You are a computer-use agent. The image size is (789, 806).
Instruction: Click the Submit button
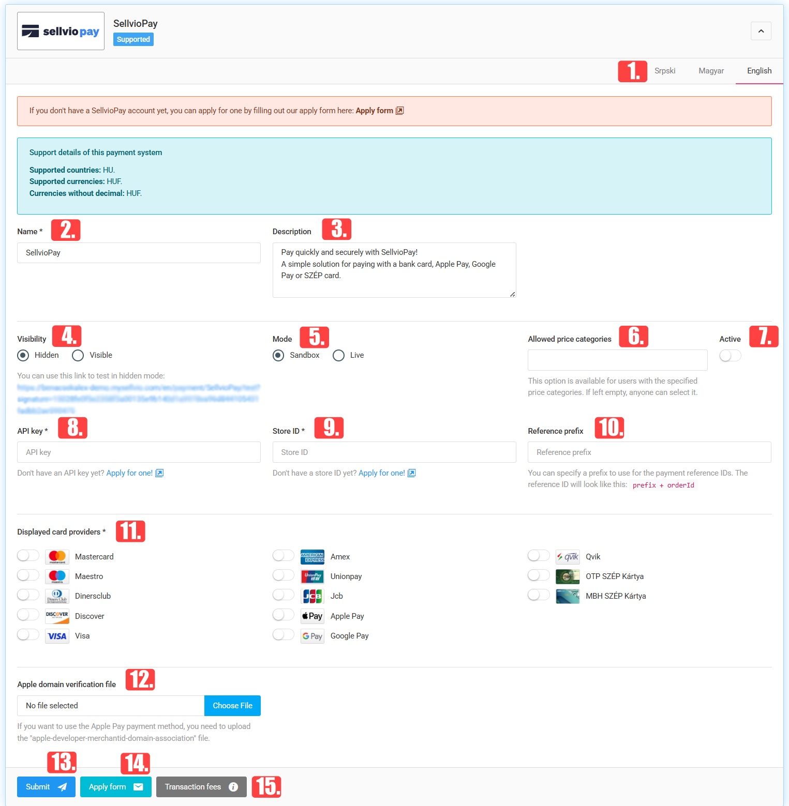click(46, 787)
